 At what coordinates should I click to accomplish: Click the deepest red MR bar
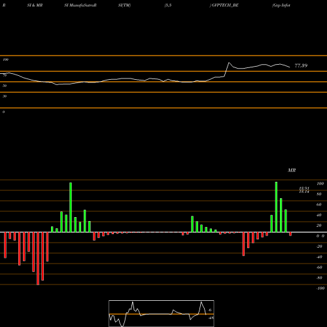coord(38,258)
